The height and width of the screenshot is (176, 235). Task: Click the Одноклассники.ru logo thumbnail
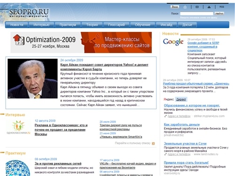click(x=18, y=127)
